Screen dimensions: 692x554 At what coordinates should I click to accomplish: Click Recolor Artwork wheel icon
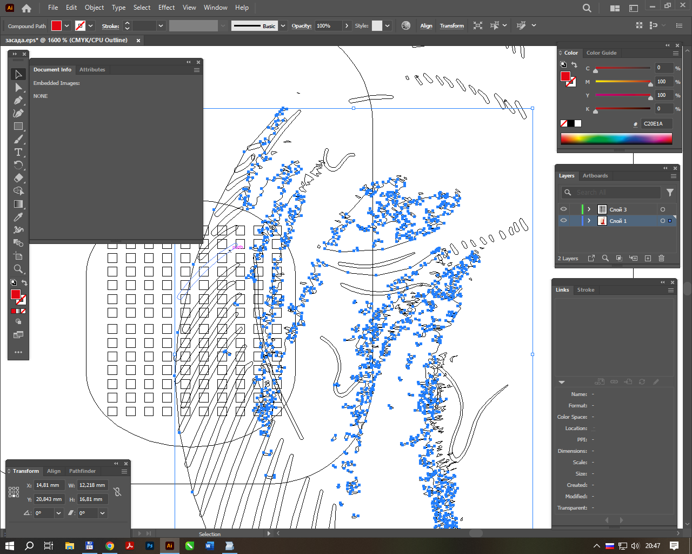tap(406, 25)
